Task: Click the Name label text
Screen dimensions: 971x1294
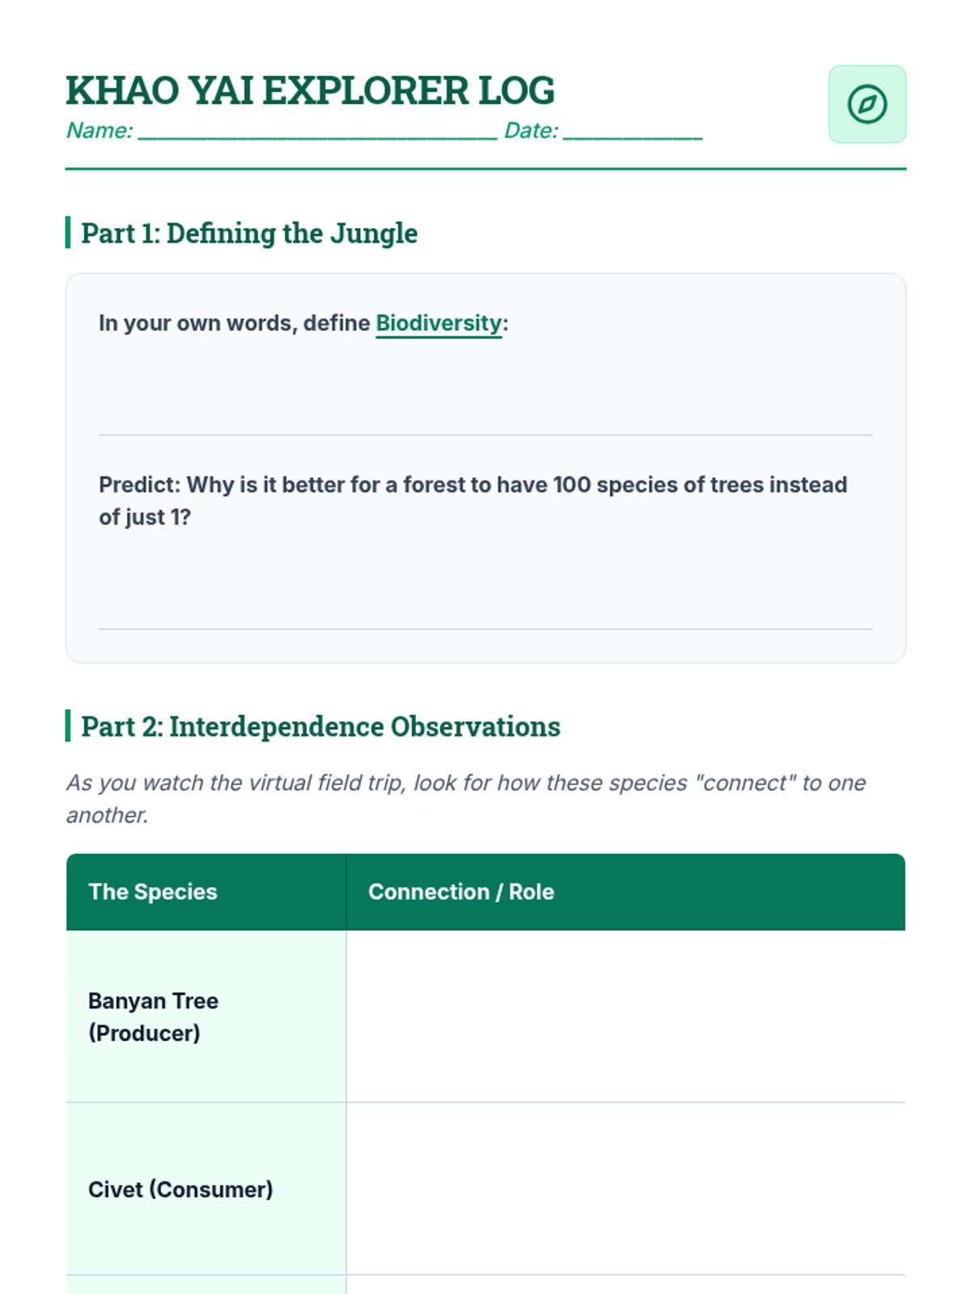Action: [100, 130]
